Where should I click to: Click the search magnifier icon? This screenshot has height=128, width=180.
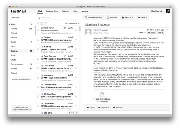point(38,18)
